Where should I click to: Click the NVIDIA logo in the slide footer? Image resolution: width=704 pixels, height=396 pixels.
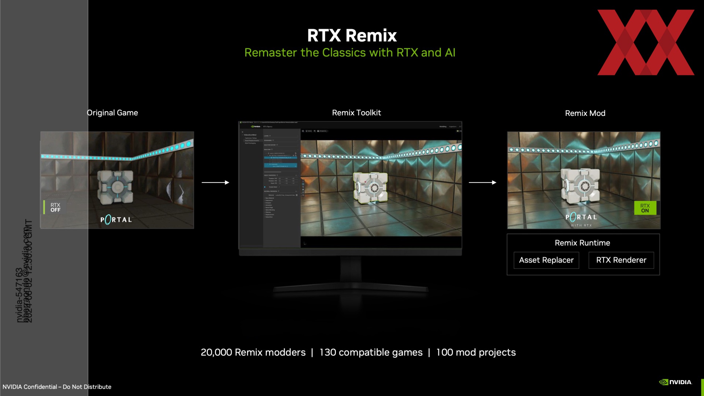click(x=675, y=382)
